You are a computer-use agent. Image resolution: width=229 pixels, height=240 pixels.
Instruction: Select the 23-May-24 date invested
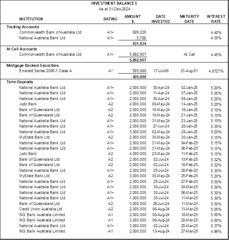coord(161,154)
